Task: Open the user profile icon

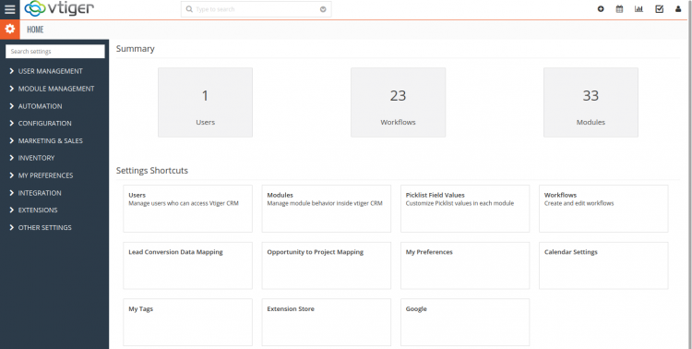Action: pos(678,9)
